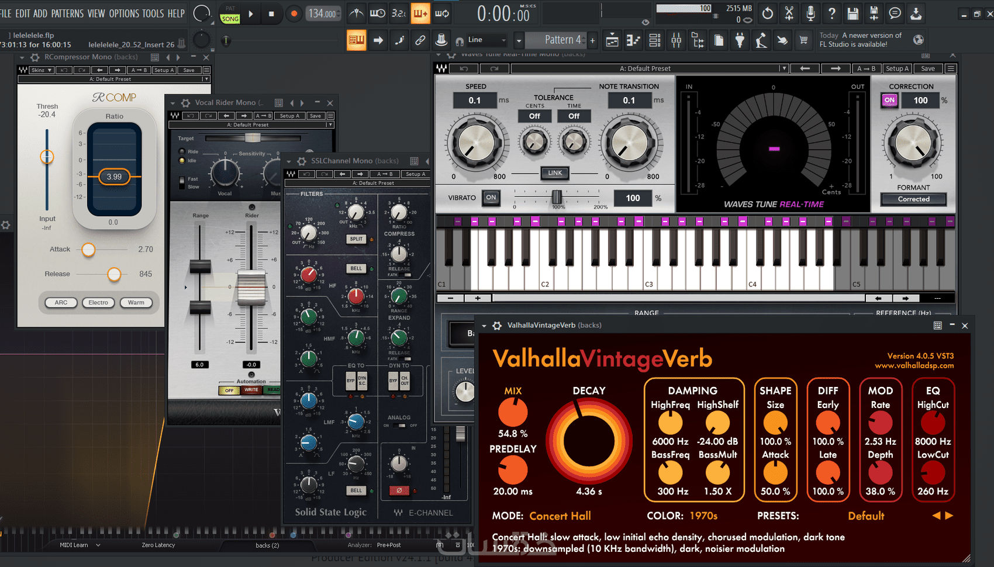Open the www.valhalladsp.com link
Image resolution: width=994 pixels, height=567 pixels.
click(x=914, y=365)
